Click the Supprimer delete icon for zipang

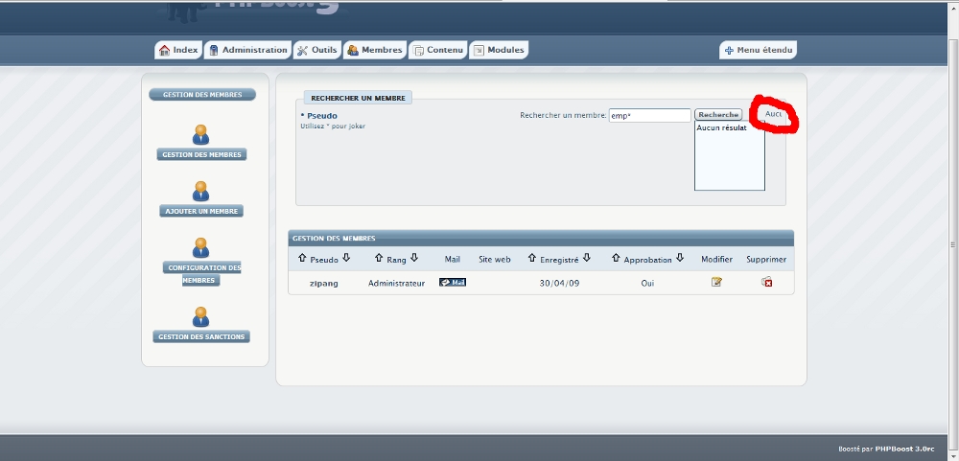click(x=766, y=282)
